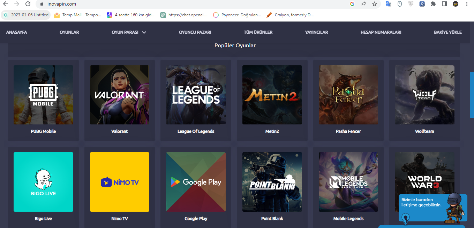Click the Pasha Fencer caption text

coord(348,131)
